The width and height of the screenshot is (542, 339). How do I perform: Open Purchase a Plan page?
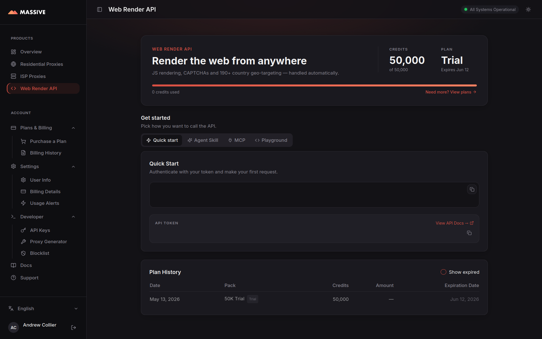[48, 141]
